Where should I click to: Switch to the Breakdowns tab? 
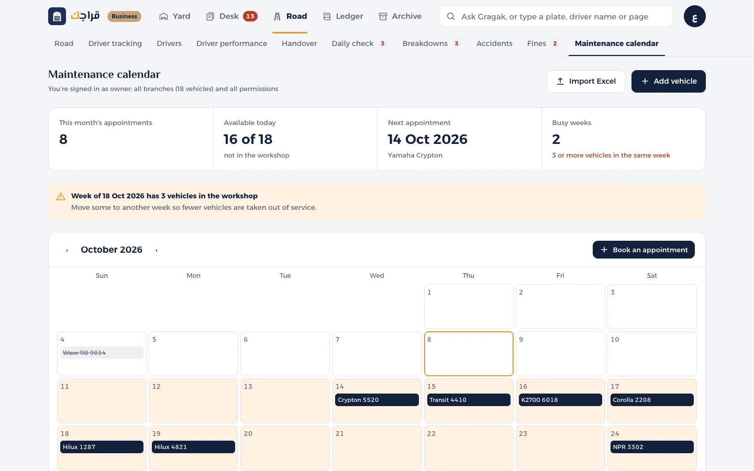pos(431,43)
